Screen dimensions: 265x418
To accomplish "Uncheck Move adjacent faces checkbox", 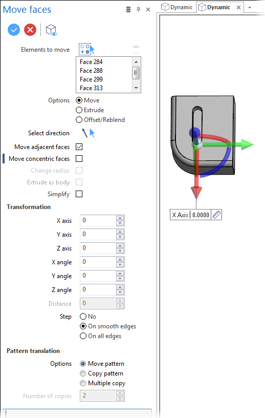I will coord(79,147).
